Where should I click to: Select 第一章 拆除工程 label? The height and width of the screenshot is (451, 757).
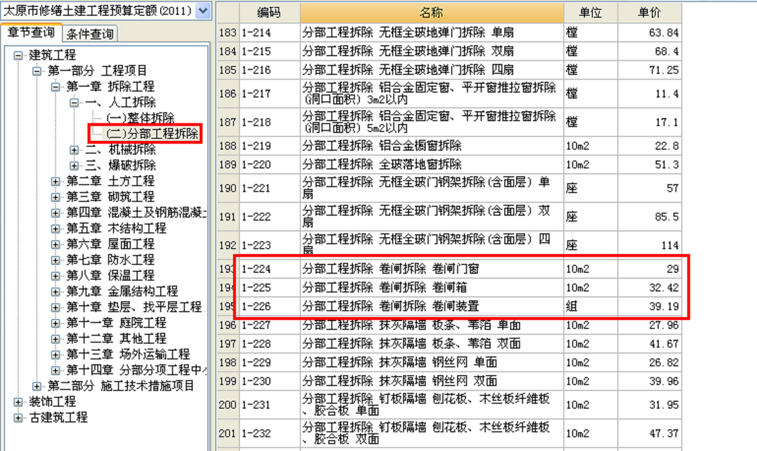click(110, 87)
